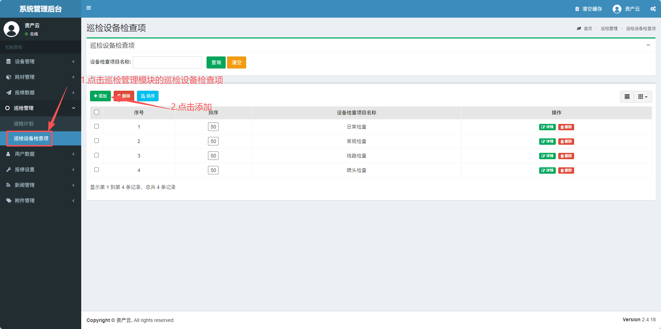Collapse panel with the minus icon
This screenshot has height=329, width=661.
coord(648,45)
